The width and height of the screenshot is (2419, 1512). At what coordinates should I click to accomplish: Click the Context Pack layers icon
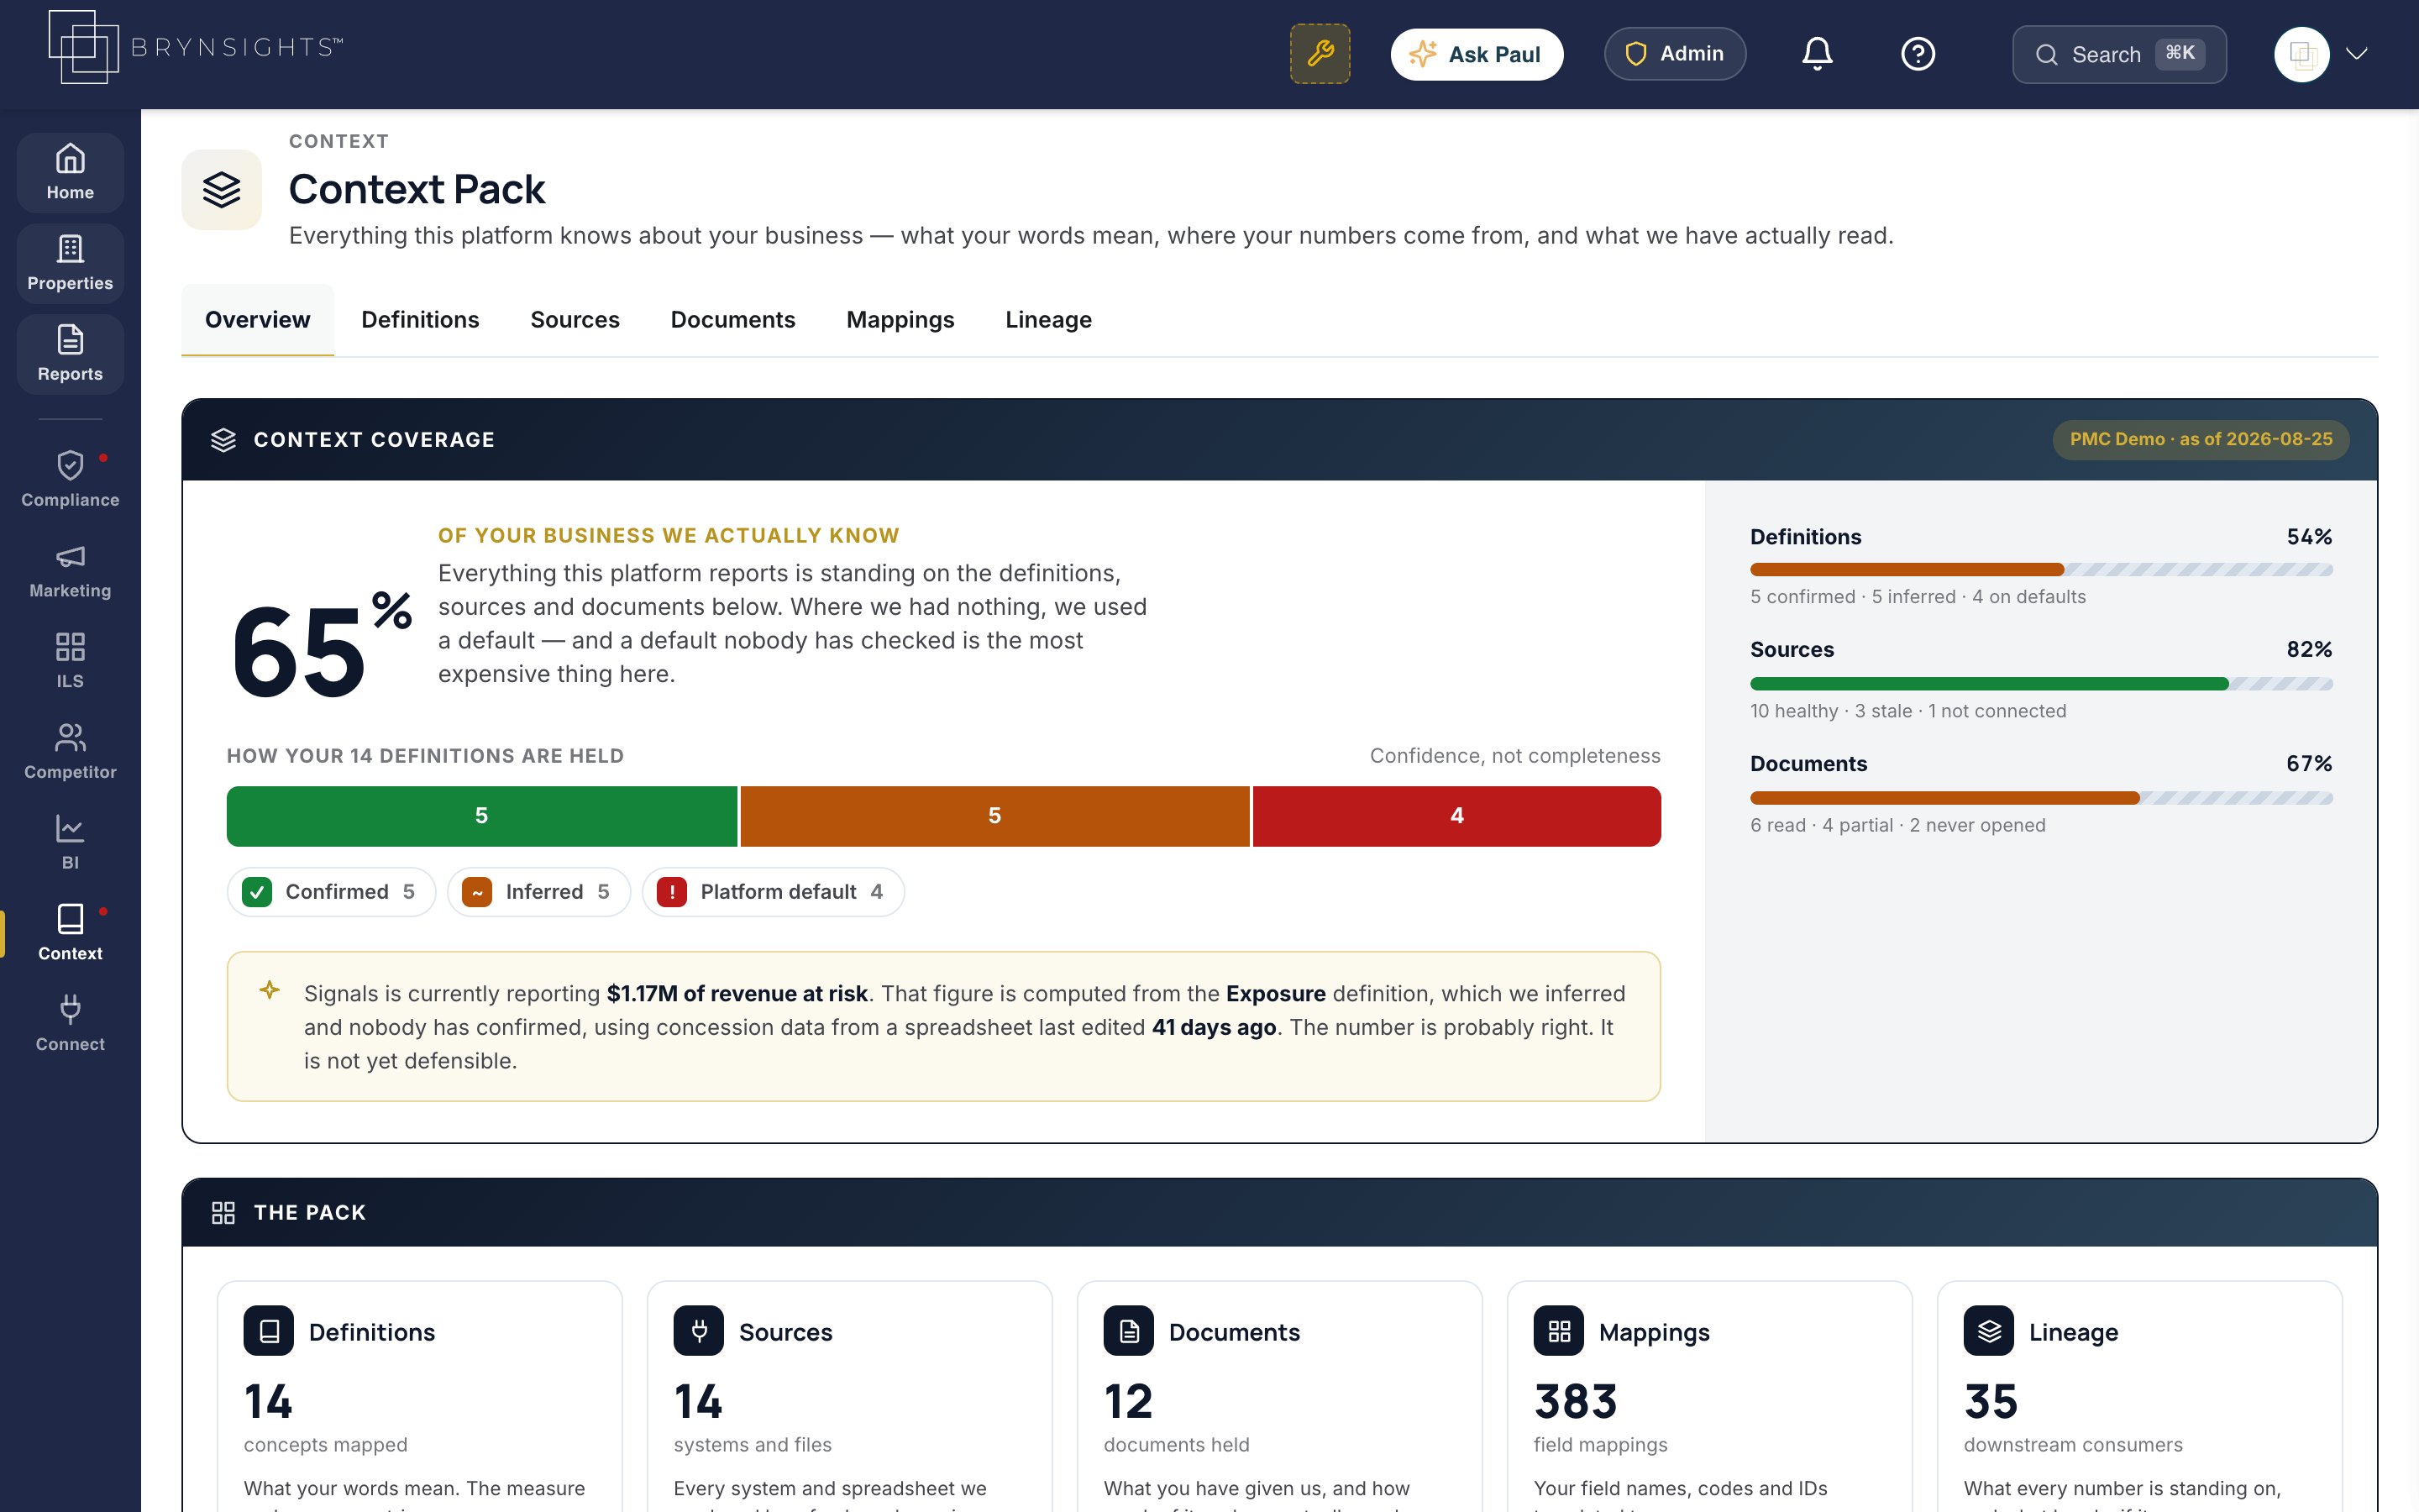(x=222, y=190)
